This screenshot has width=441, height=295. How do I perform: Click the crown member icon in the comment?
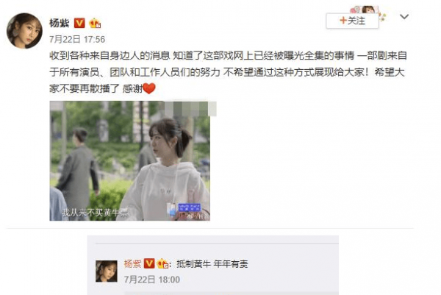click(x=162, y=264)
